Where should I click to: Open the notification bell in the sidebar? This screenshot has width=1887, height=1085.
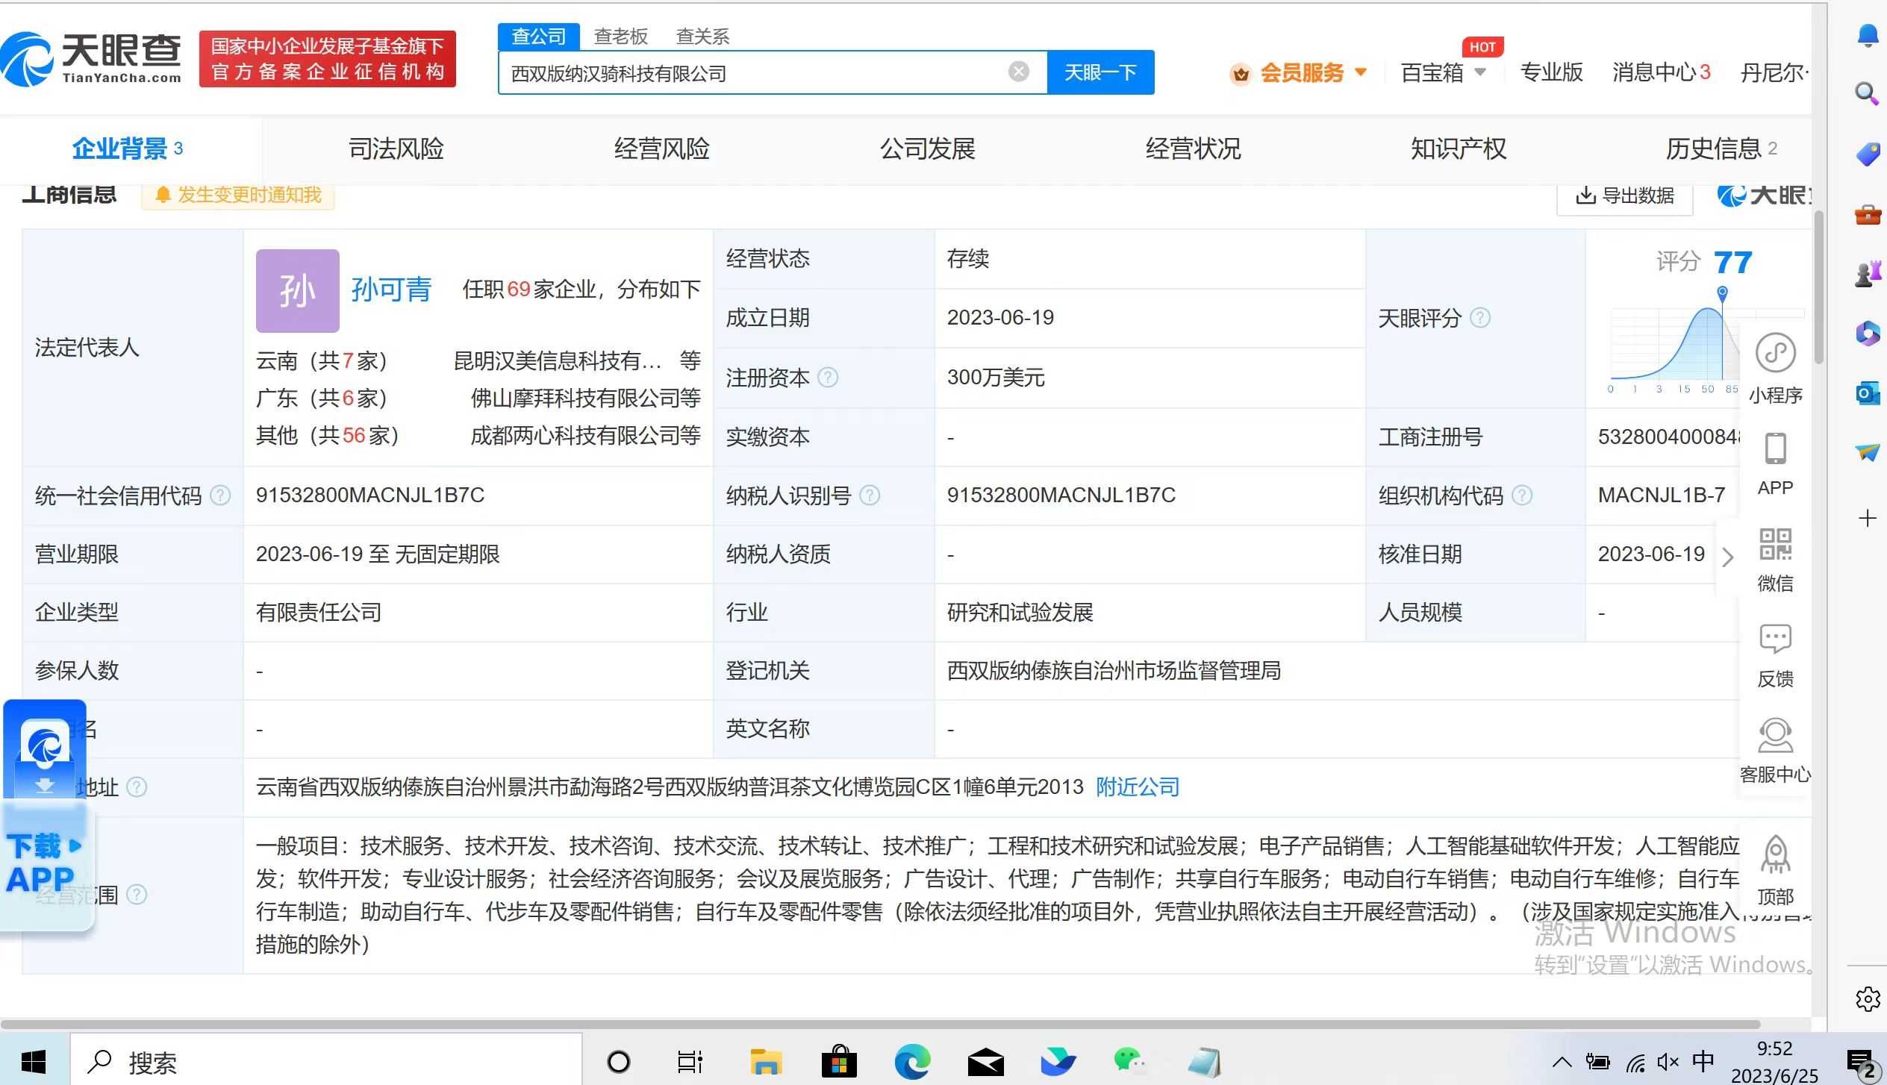1867,36
